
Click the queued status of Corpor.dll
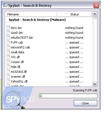tap(74, 62)
